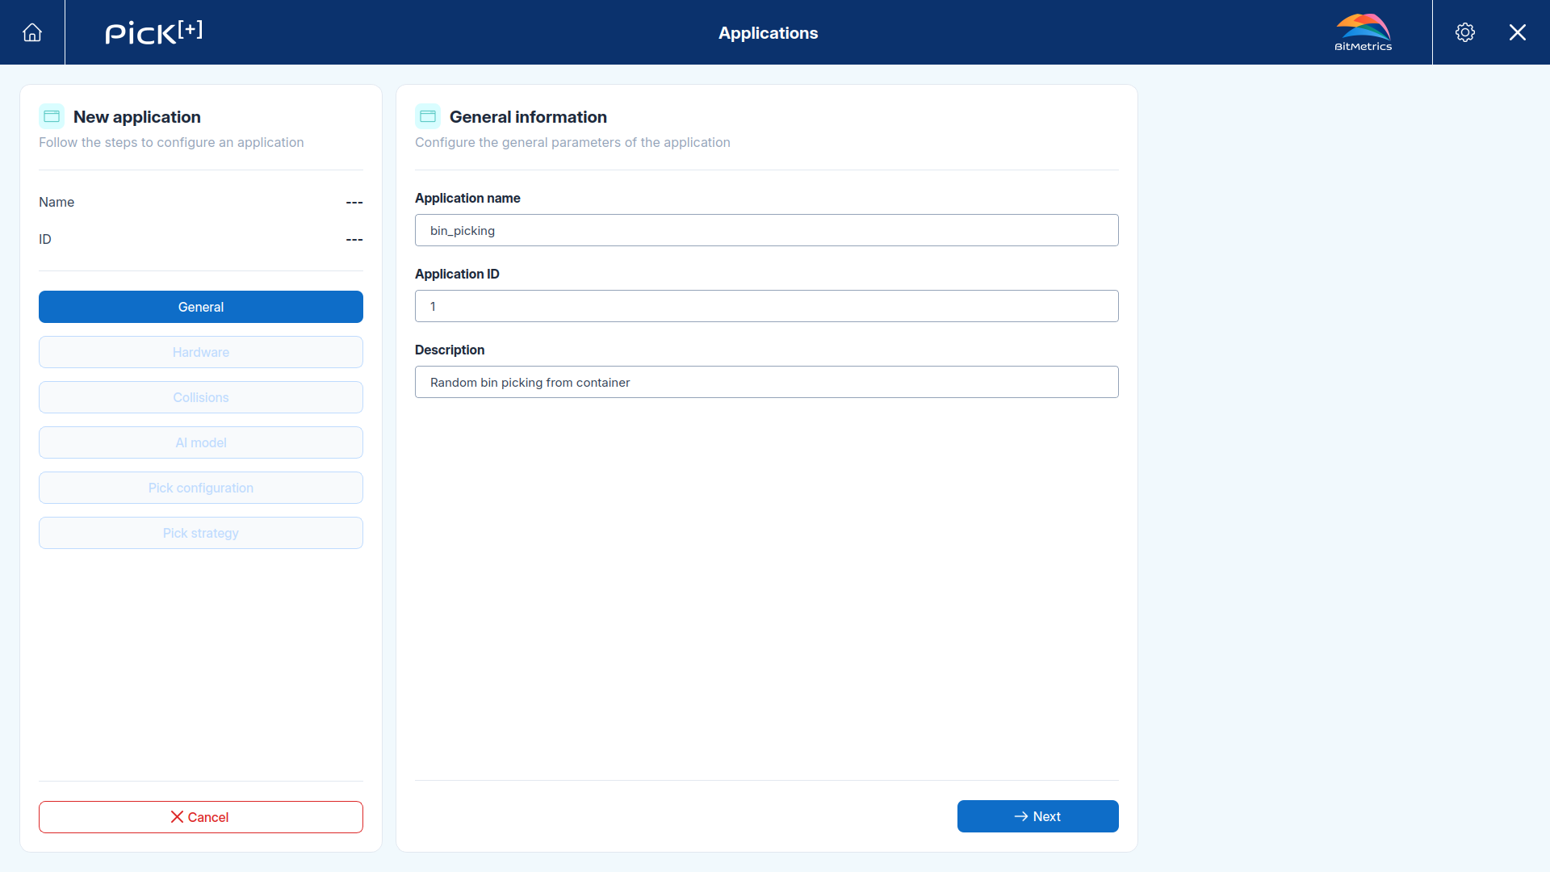
Task: Select the Hardware step
Action: tap(201, 352)
